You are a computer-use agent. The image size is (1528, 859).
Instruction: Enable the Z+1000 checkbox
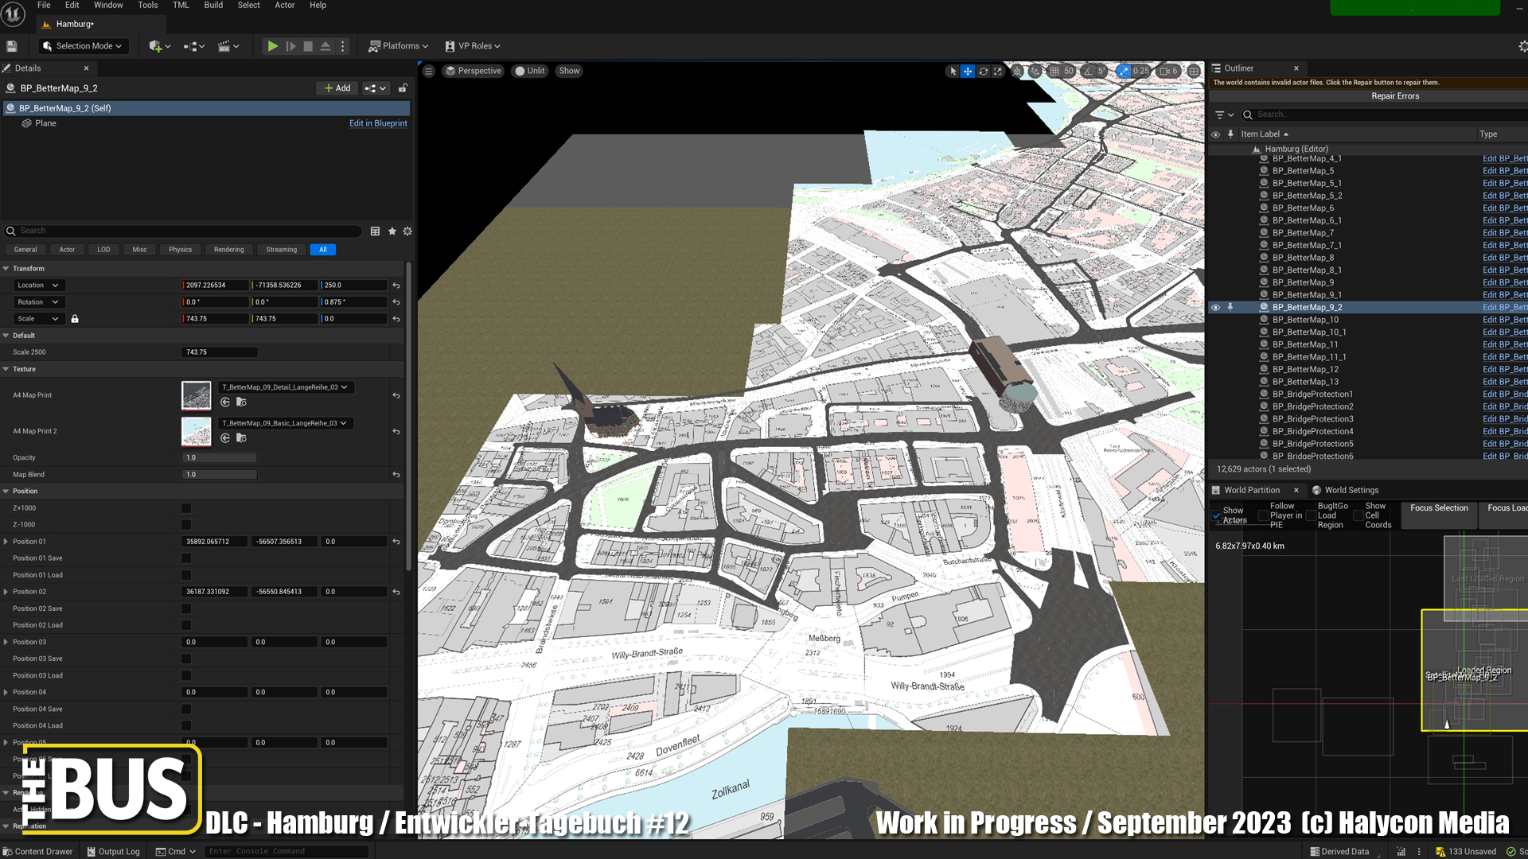186,508
